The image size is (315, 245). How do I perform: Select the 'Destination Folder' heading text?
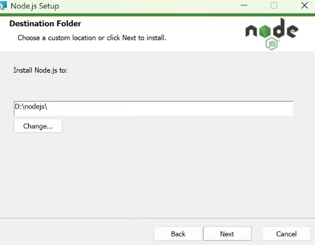click(x=45, y=24)
